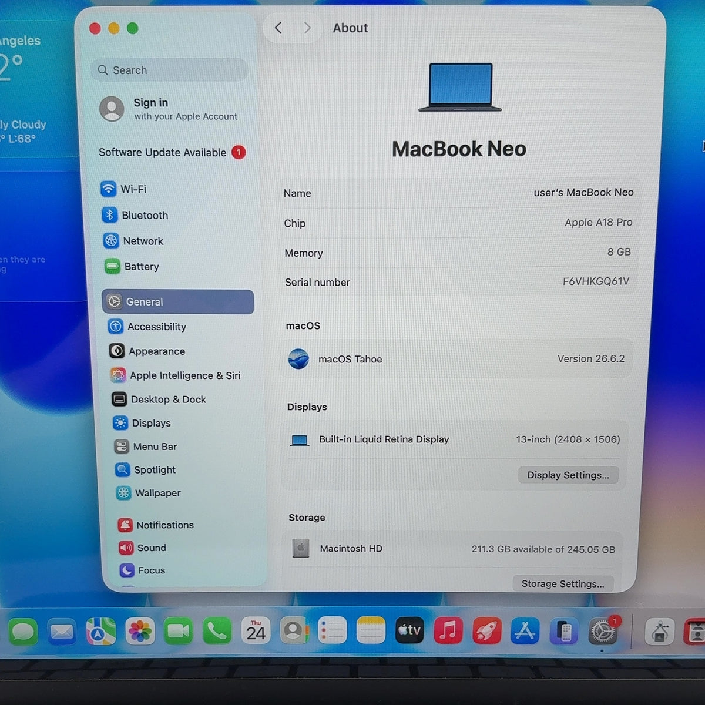
Task: Launch Reminders from the Dock
Action: point(333,631)
